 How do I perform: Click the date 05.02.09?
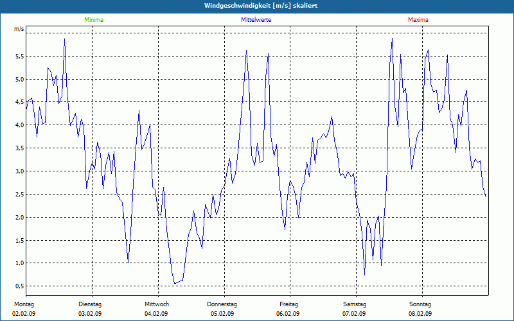click(222, 314)
